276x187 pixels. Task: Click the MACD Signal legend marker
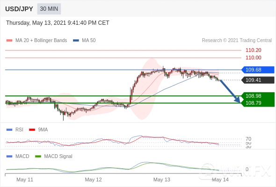(38, 157)
